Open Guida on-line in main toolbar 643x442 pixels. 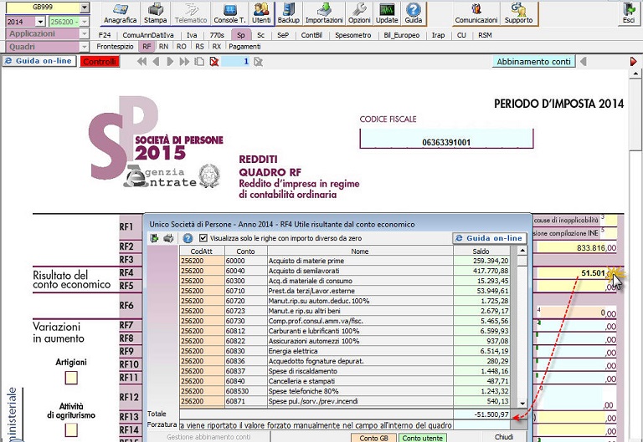click(39, 61)
